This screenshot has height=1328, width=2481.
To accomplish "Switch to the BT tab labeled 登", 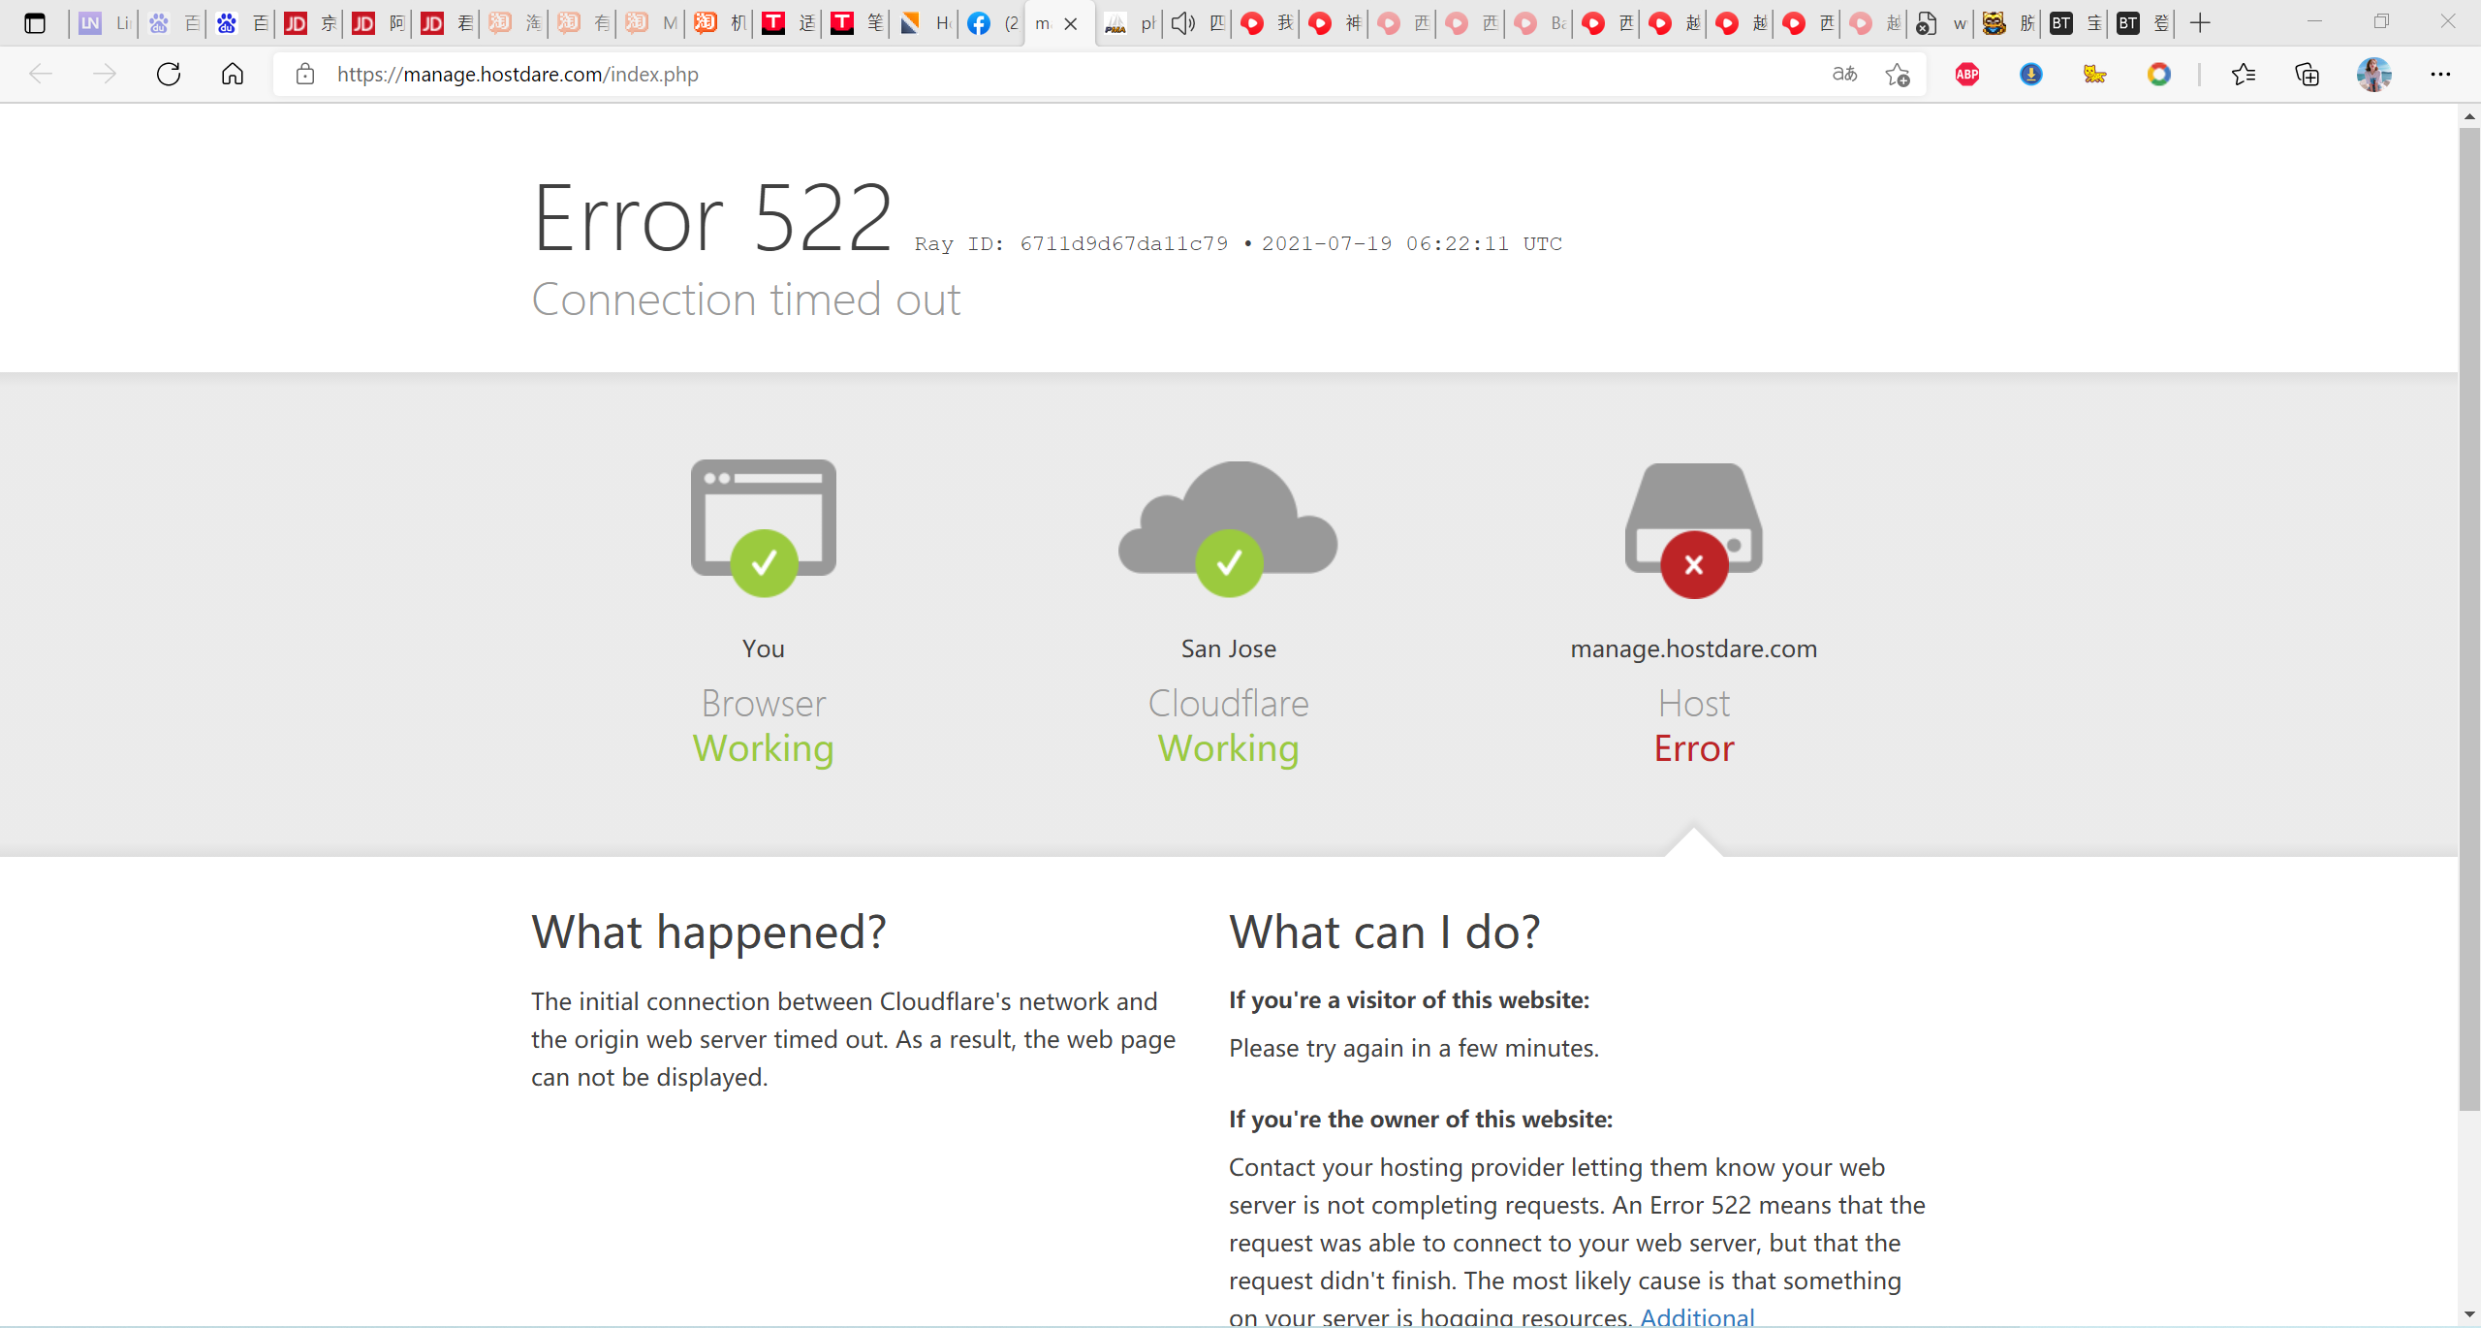I will [2142, 23].
